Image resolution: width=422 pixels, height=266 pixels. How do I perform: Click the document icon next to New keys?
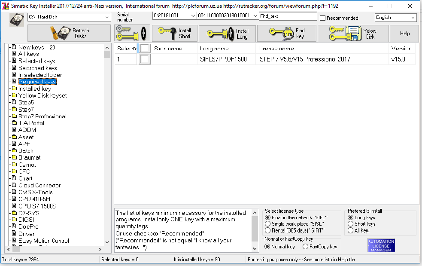(14, 47)
